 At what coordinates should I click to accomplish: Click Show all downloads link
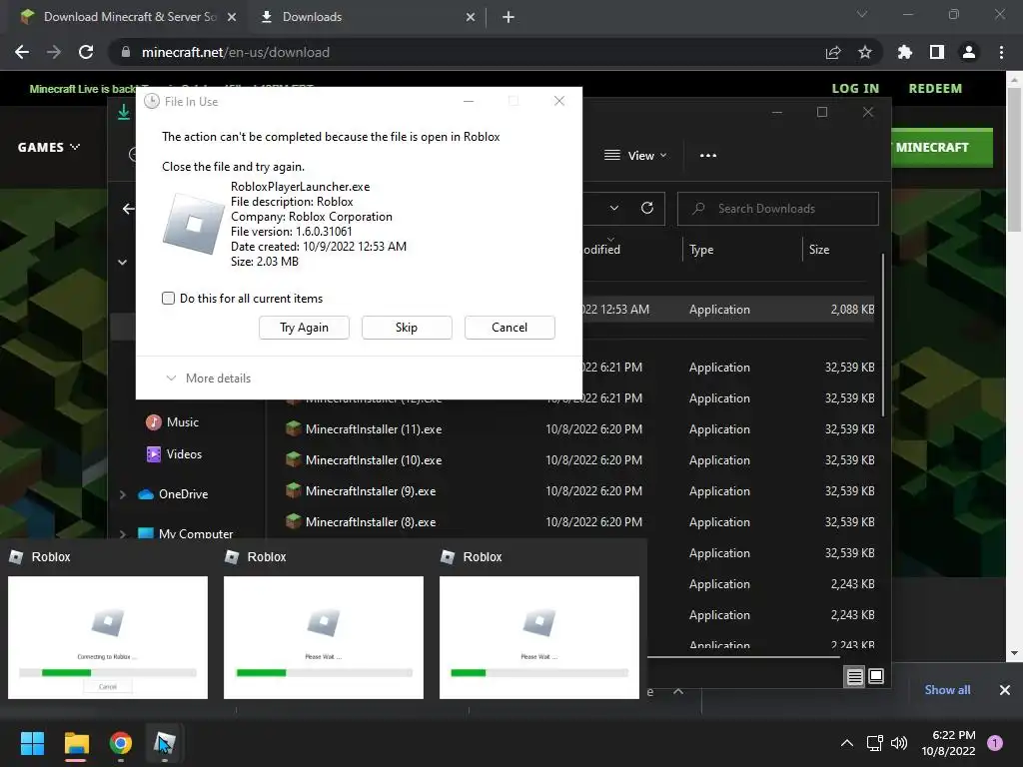pyautogui.click(x=947, y=690)
